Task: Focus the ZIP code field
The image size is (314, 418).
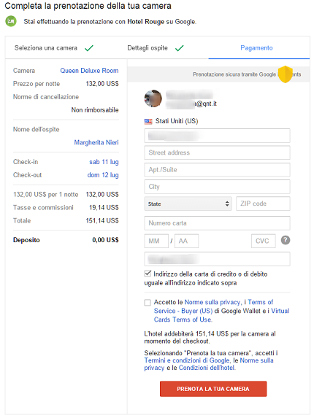Action: [x=263, y=204]
